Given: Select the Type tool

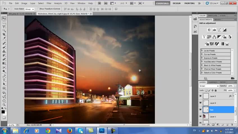Looking at the screenshot, I should click(x=4, y=80).
